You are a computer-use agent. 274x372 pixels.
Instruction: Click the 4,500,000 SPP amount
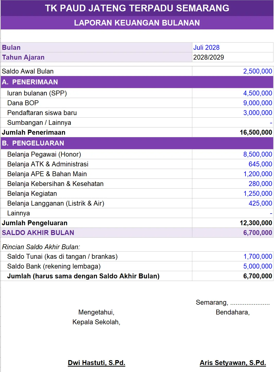click(x=258, y=93)
